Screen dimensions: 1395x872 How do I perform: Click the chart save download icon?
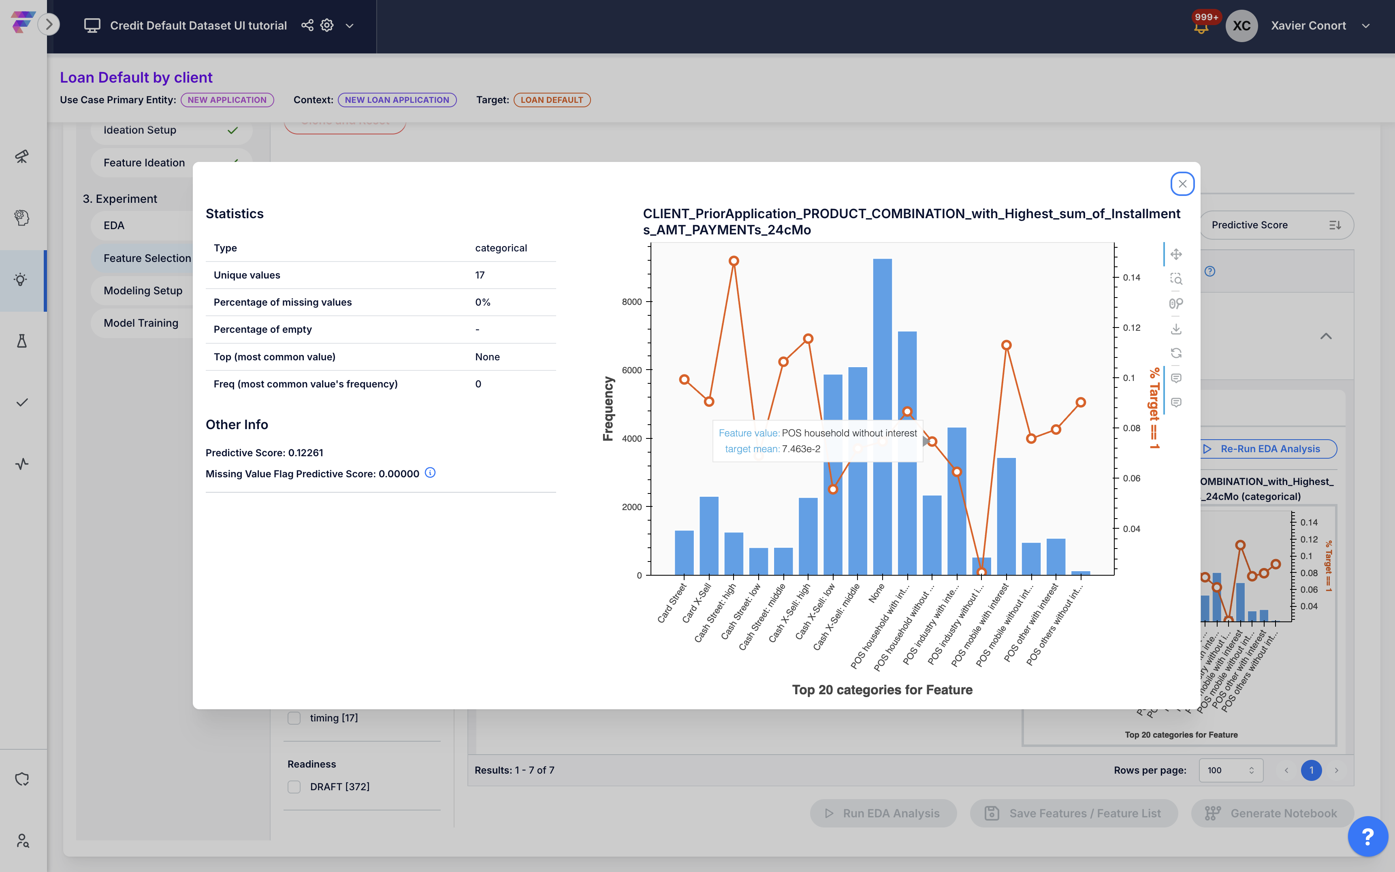pos(1176,329)
